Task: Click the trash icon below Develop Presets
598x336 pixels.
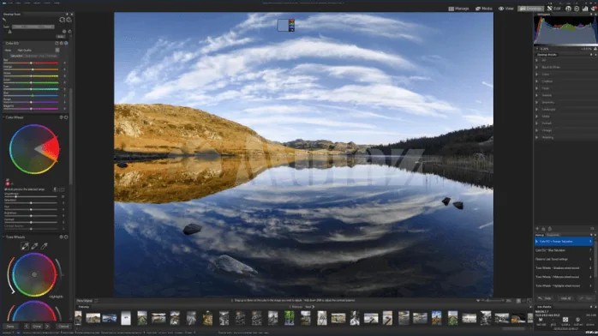Action: 549,229
